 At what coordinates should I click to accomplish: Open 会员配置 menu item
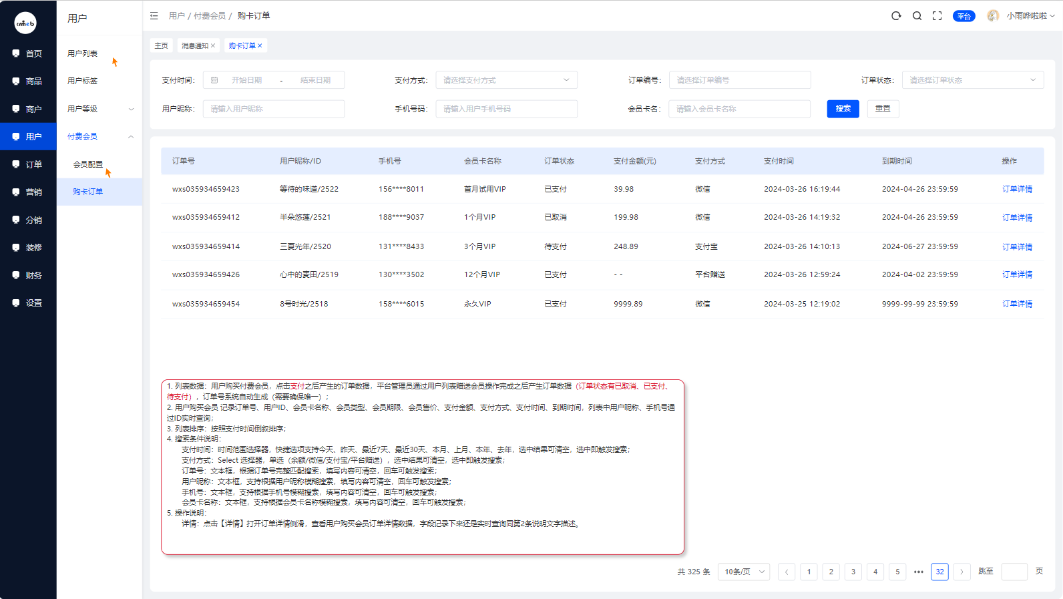point(88,164)
